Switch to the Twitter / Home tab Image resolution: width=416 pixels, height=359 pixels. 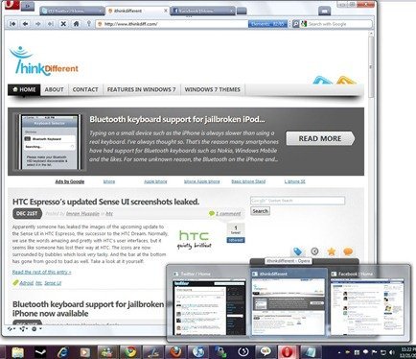72,11
